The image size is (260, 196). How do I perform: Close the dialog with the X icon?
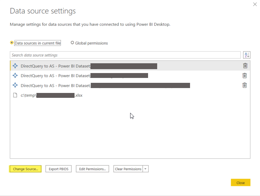tap(255, 4)
